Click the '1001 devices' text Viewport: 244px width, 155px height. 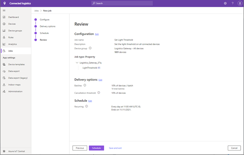[x=120, y=52]
